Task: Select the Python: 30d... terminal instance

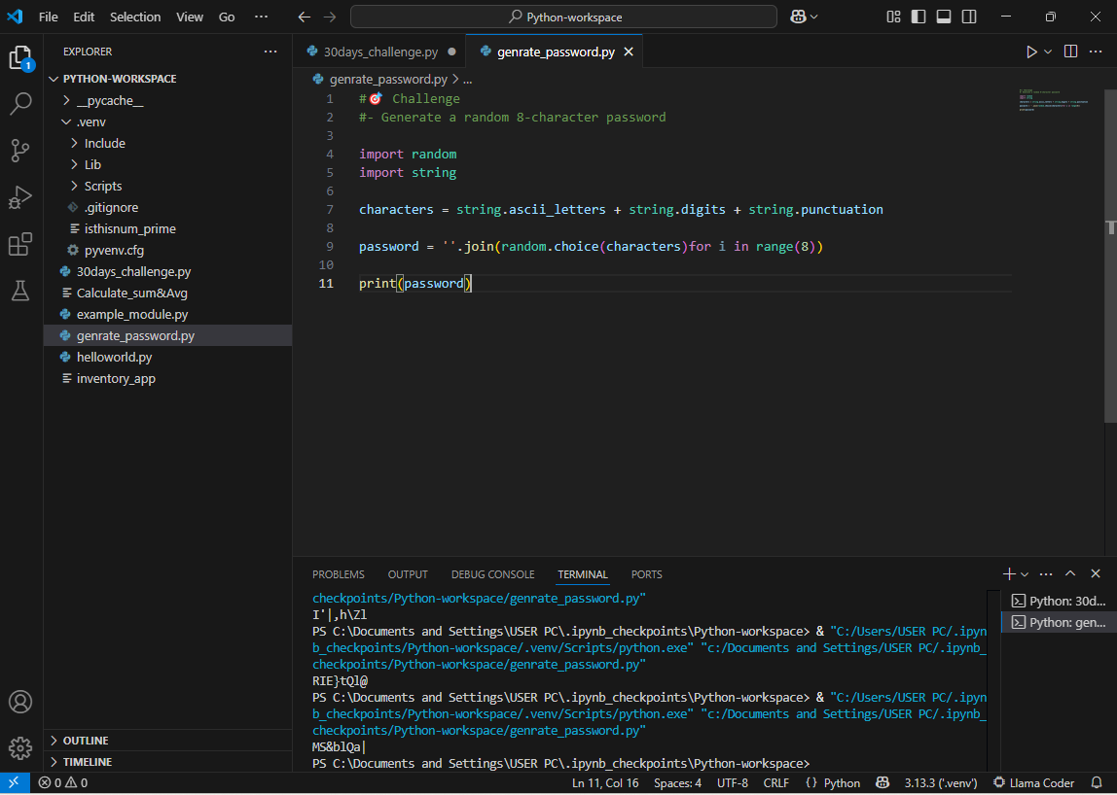Action: tap(1059, 601)
